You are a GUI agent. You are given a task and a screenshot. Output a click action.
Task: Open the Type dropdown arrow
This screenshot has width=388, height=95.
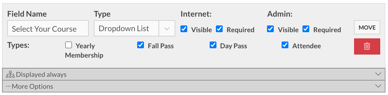167,29
